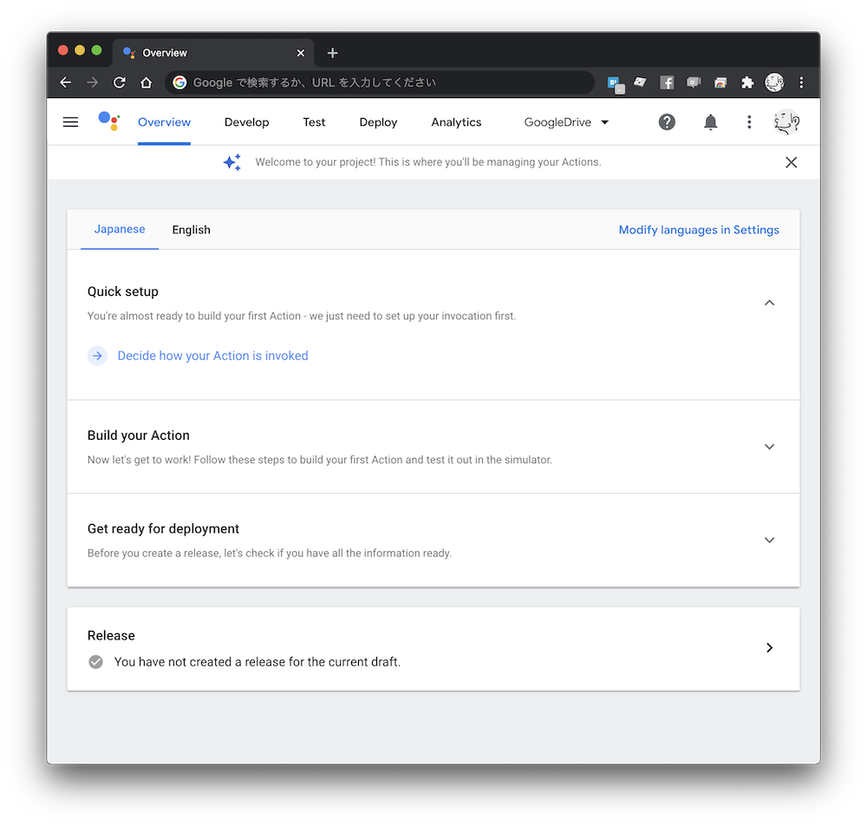
Task: Open the Extensions puzzle-piece menu
Action: coord(747,82)
